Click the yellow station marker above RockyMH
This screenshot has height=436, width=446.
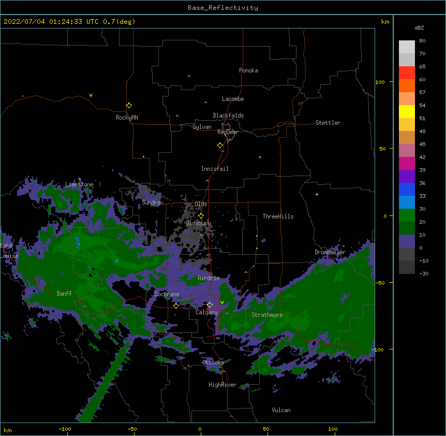point(129,106)
